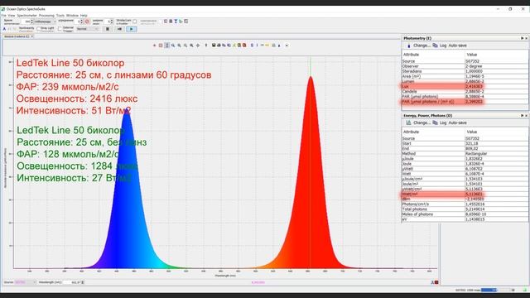Open the Spectrometer menu
Image resolution: width=530 pixels, height=298 pixels.
27,16
